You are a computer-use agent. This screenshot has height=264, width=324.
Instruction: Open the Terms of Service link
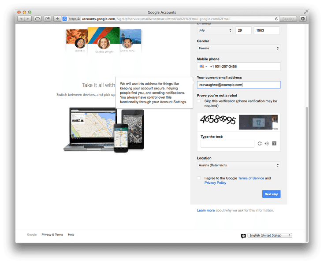[251, 178]
